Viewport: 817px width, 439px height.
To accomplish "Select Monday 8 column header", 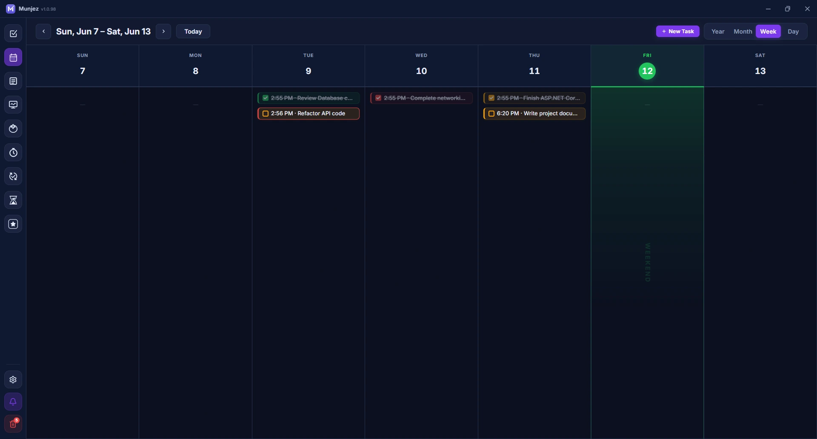I will (x=195, y=66).
